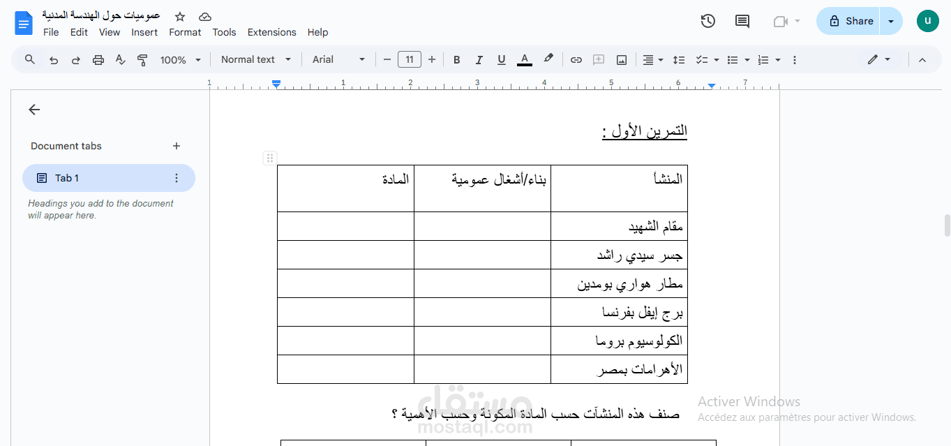951x446 pixels.
Task: Open the video call camera icon
Action: (780, 22)
